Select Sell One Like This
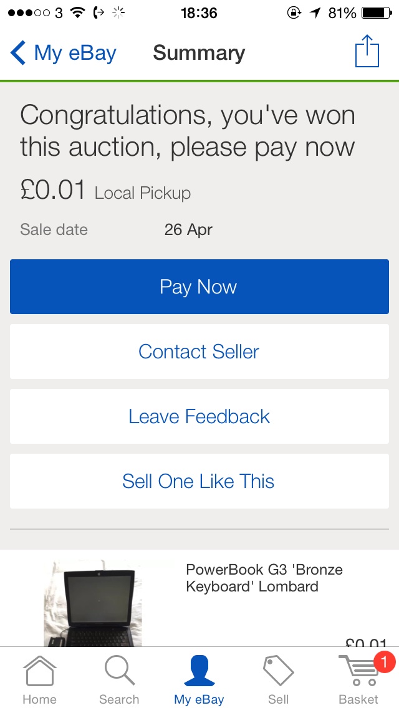This screenshot has height=708, width=399. [x=199, y=481]
